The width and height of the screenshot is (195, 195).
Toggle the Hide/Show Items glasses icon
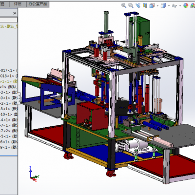pos(175,6)
